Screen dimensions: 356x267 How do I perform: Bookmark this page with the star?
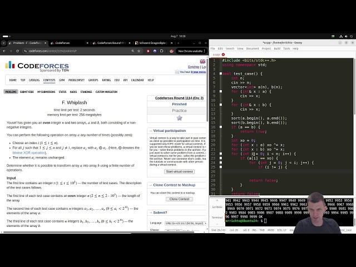pos(139,51)
